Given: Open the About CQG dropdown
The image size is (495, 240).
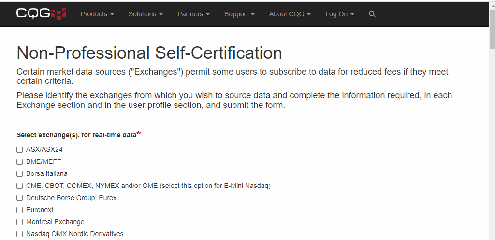Looking at the screenshot, I should click(290, 14).
